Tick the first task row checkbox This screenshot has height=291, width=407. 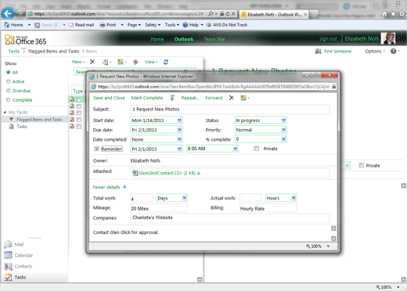[79, 99]
